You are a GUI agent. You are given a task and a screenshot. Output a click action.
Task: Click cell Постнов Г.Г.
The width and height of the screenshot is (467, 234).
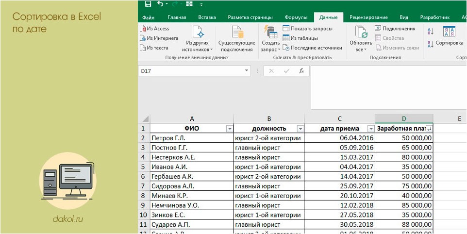click(192, 148)
